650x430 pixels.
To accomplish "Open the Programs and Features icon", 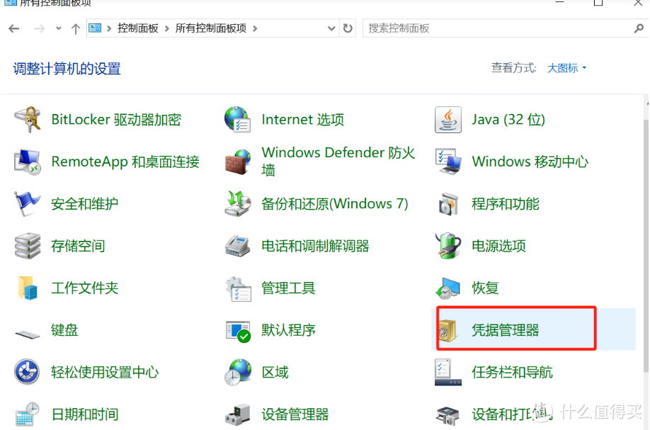I will 447,203.
